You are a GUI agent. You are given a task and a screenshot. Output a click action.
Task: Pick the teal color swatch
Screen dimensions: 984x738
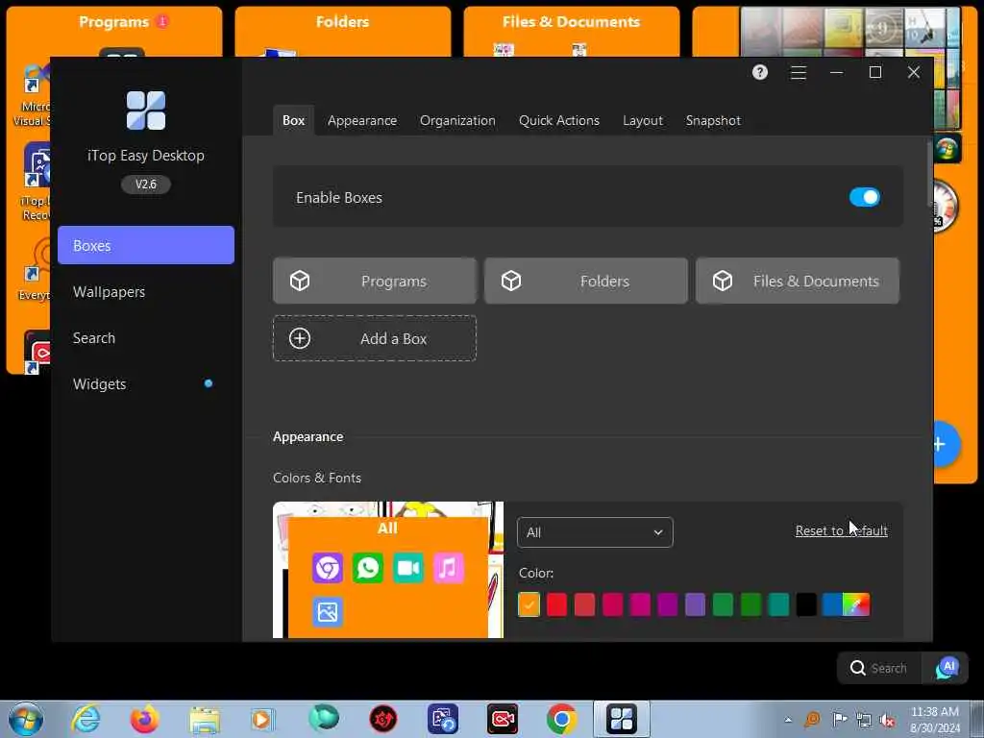(x=778, y=604)
